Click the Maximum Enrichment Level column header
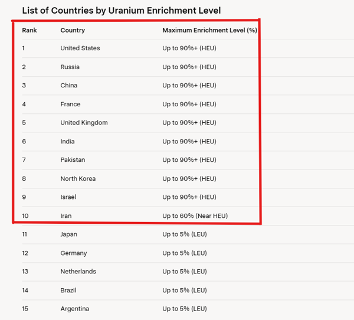This screenshot has width=354, height=320. click(209, 30)
